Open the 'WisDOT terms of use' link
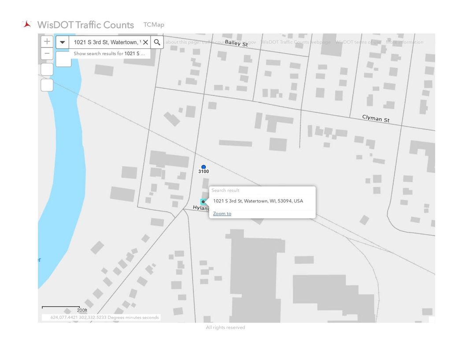 tap(358, 42)
